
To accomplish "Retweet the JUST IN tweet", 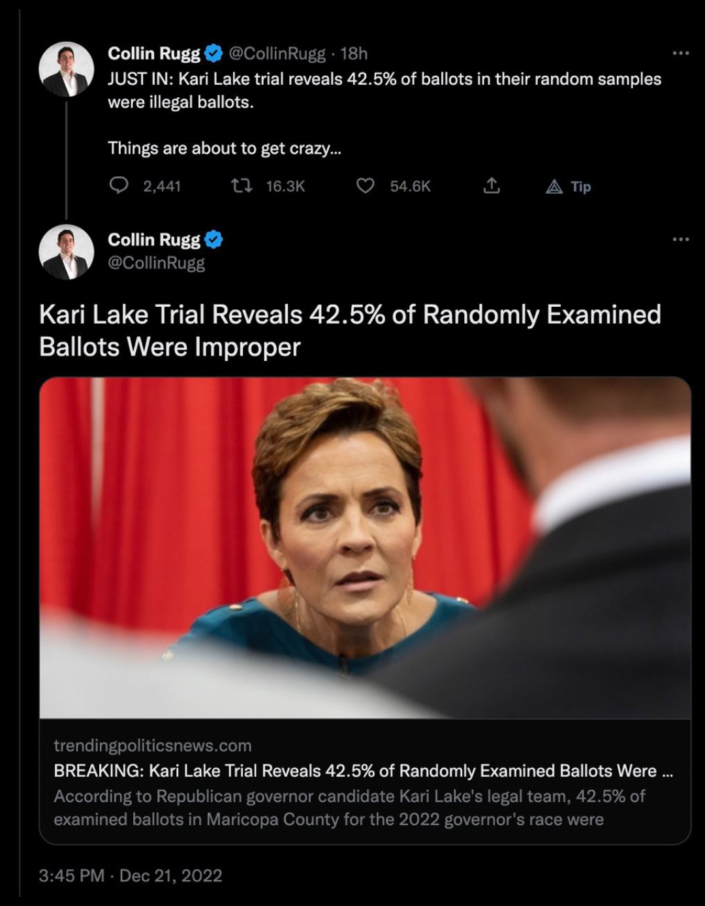I will (x=242, y=186).
